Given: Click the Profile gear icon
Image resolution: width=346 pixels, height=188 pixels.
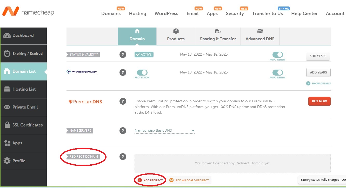Looking at the screenshot, I should (7, 161).
